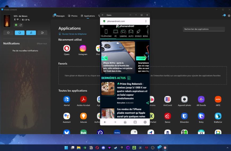Open the settings gear in Mobile connecté

(x=229, y=16)
